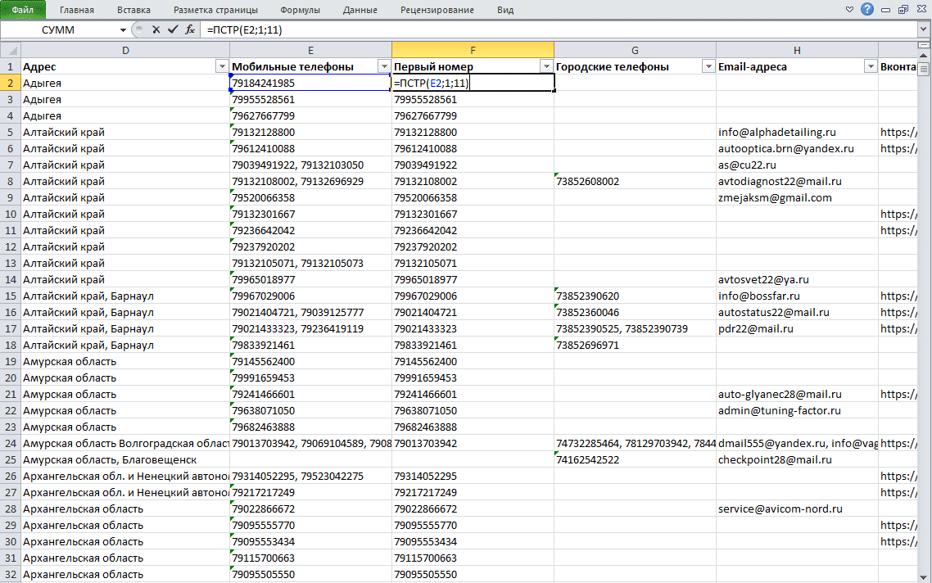Select cell with zmejaksm@gmail.com
932x583 pixels.
pyautogui.click(x=797, y=198)
